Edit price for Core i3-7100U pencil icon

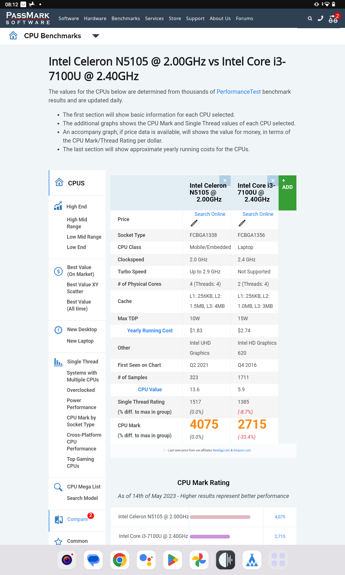[242, 223]
